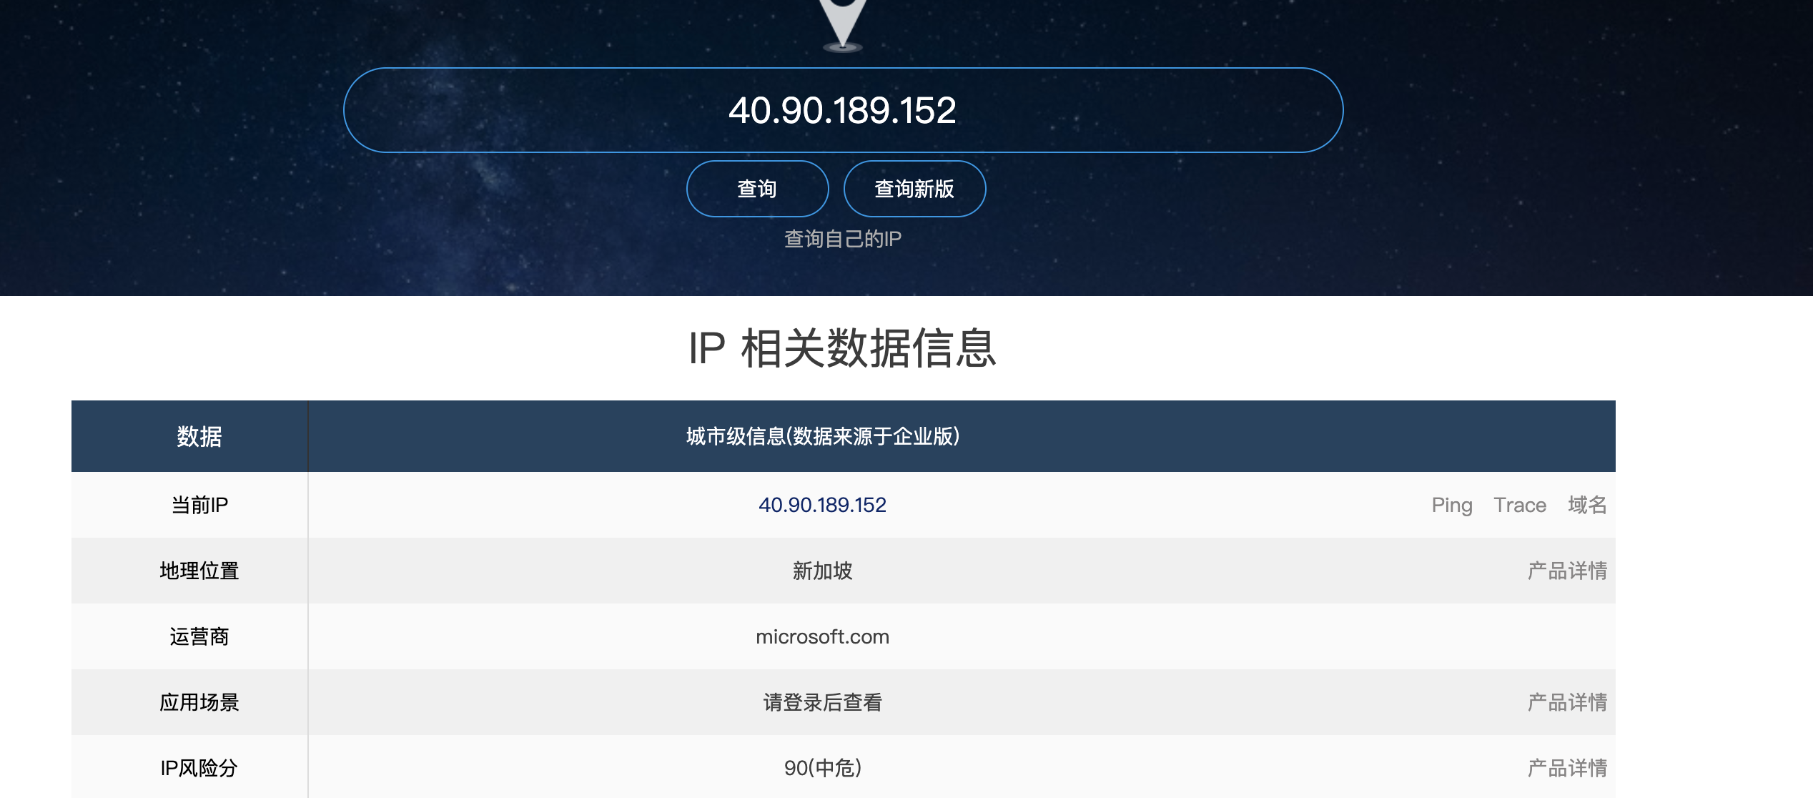
Task: Open 产品详情 in IP风险分 row
Action: [1567, 768]
